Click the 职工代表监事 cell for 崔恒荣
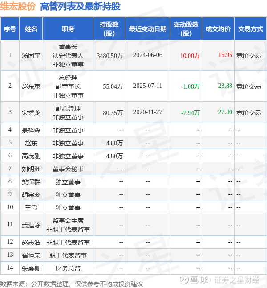The height and width of the screenshot is (288, 267). pyautogui.click(x=68, y=255)
